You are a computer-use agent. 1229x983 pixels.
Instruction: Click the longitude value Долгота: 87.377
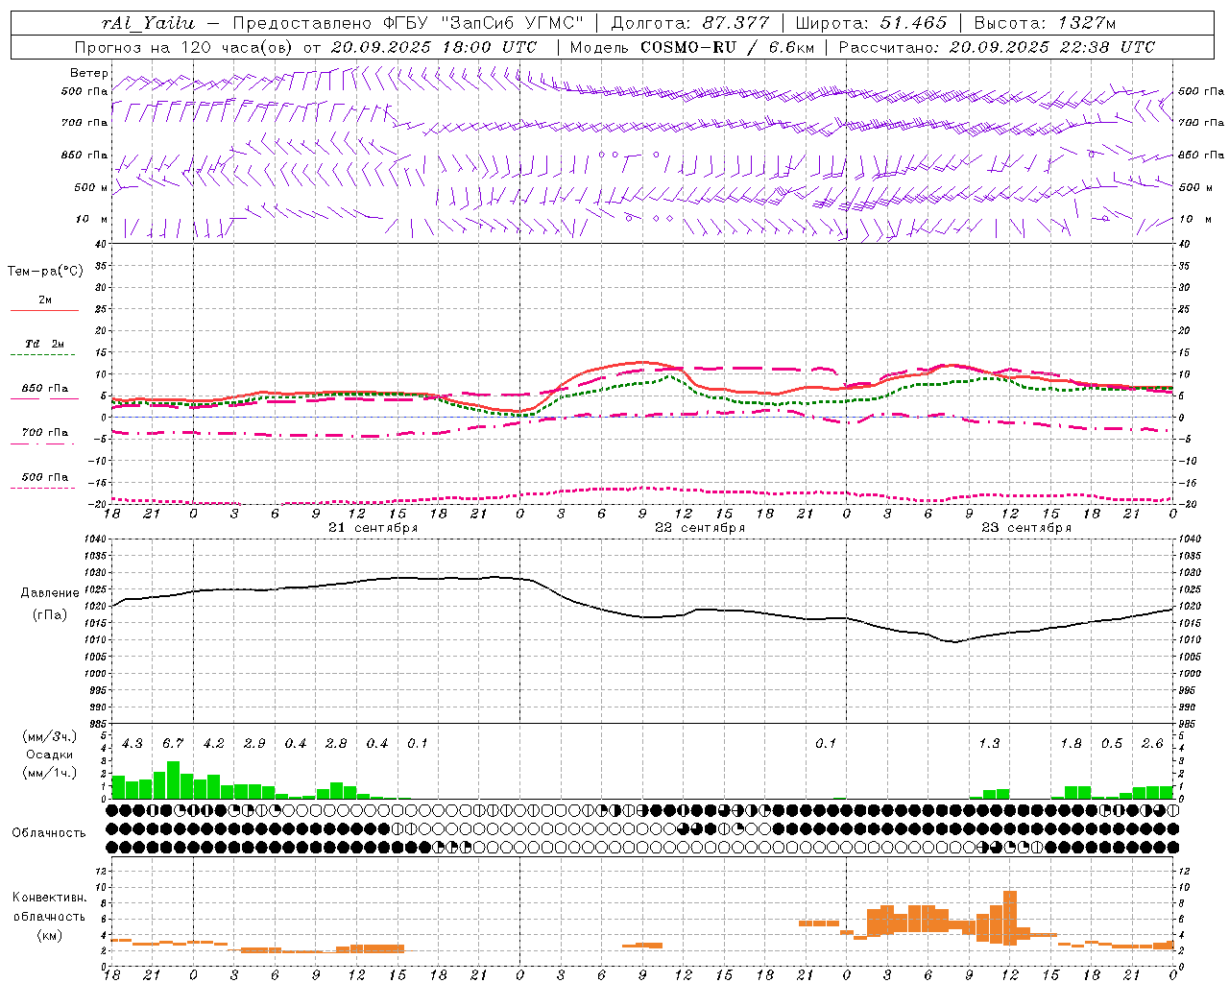(690, 23)
